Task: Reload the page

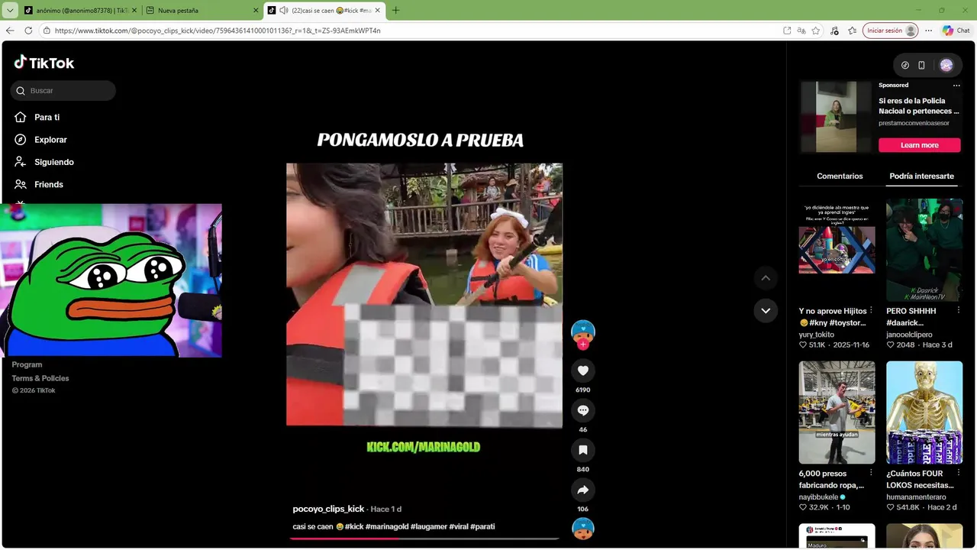Action: [28, 31]
